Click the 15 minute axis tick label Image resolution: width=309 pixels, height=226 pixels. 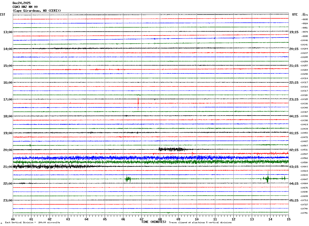point(289,219)
